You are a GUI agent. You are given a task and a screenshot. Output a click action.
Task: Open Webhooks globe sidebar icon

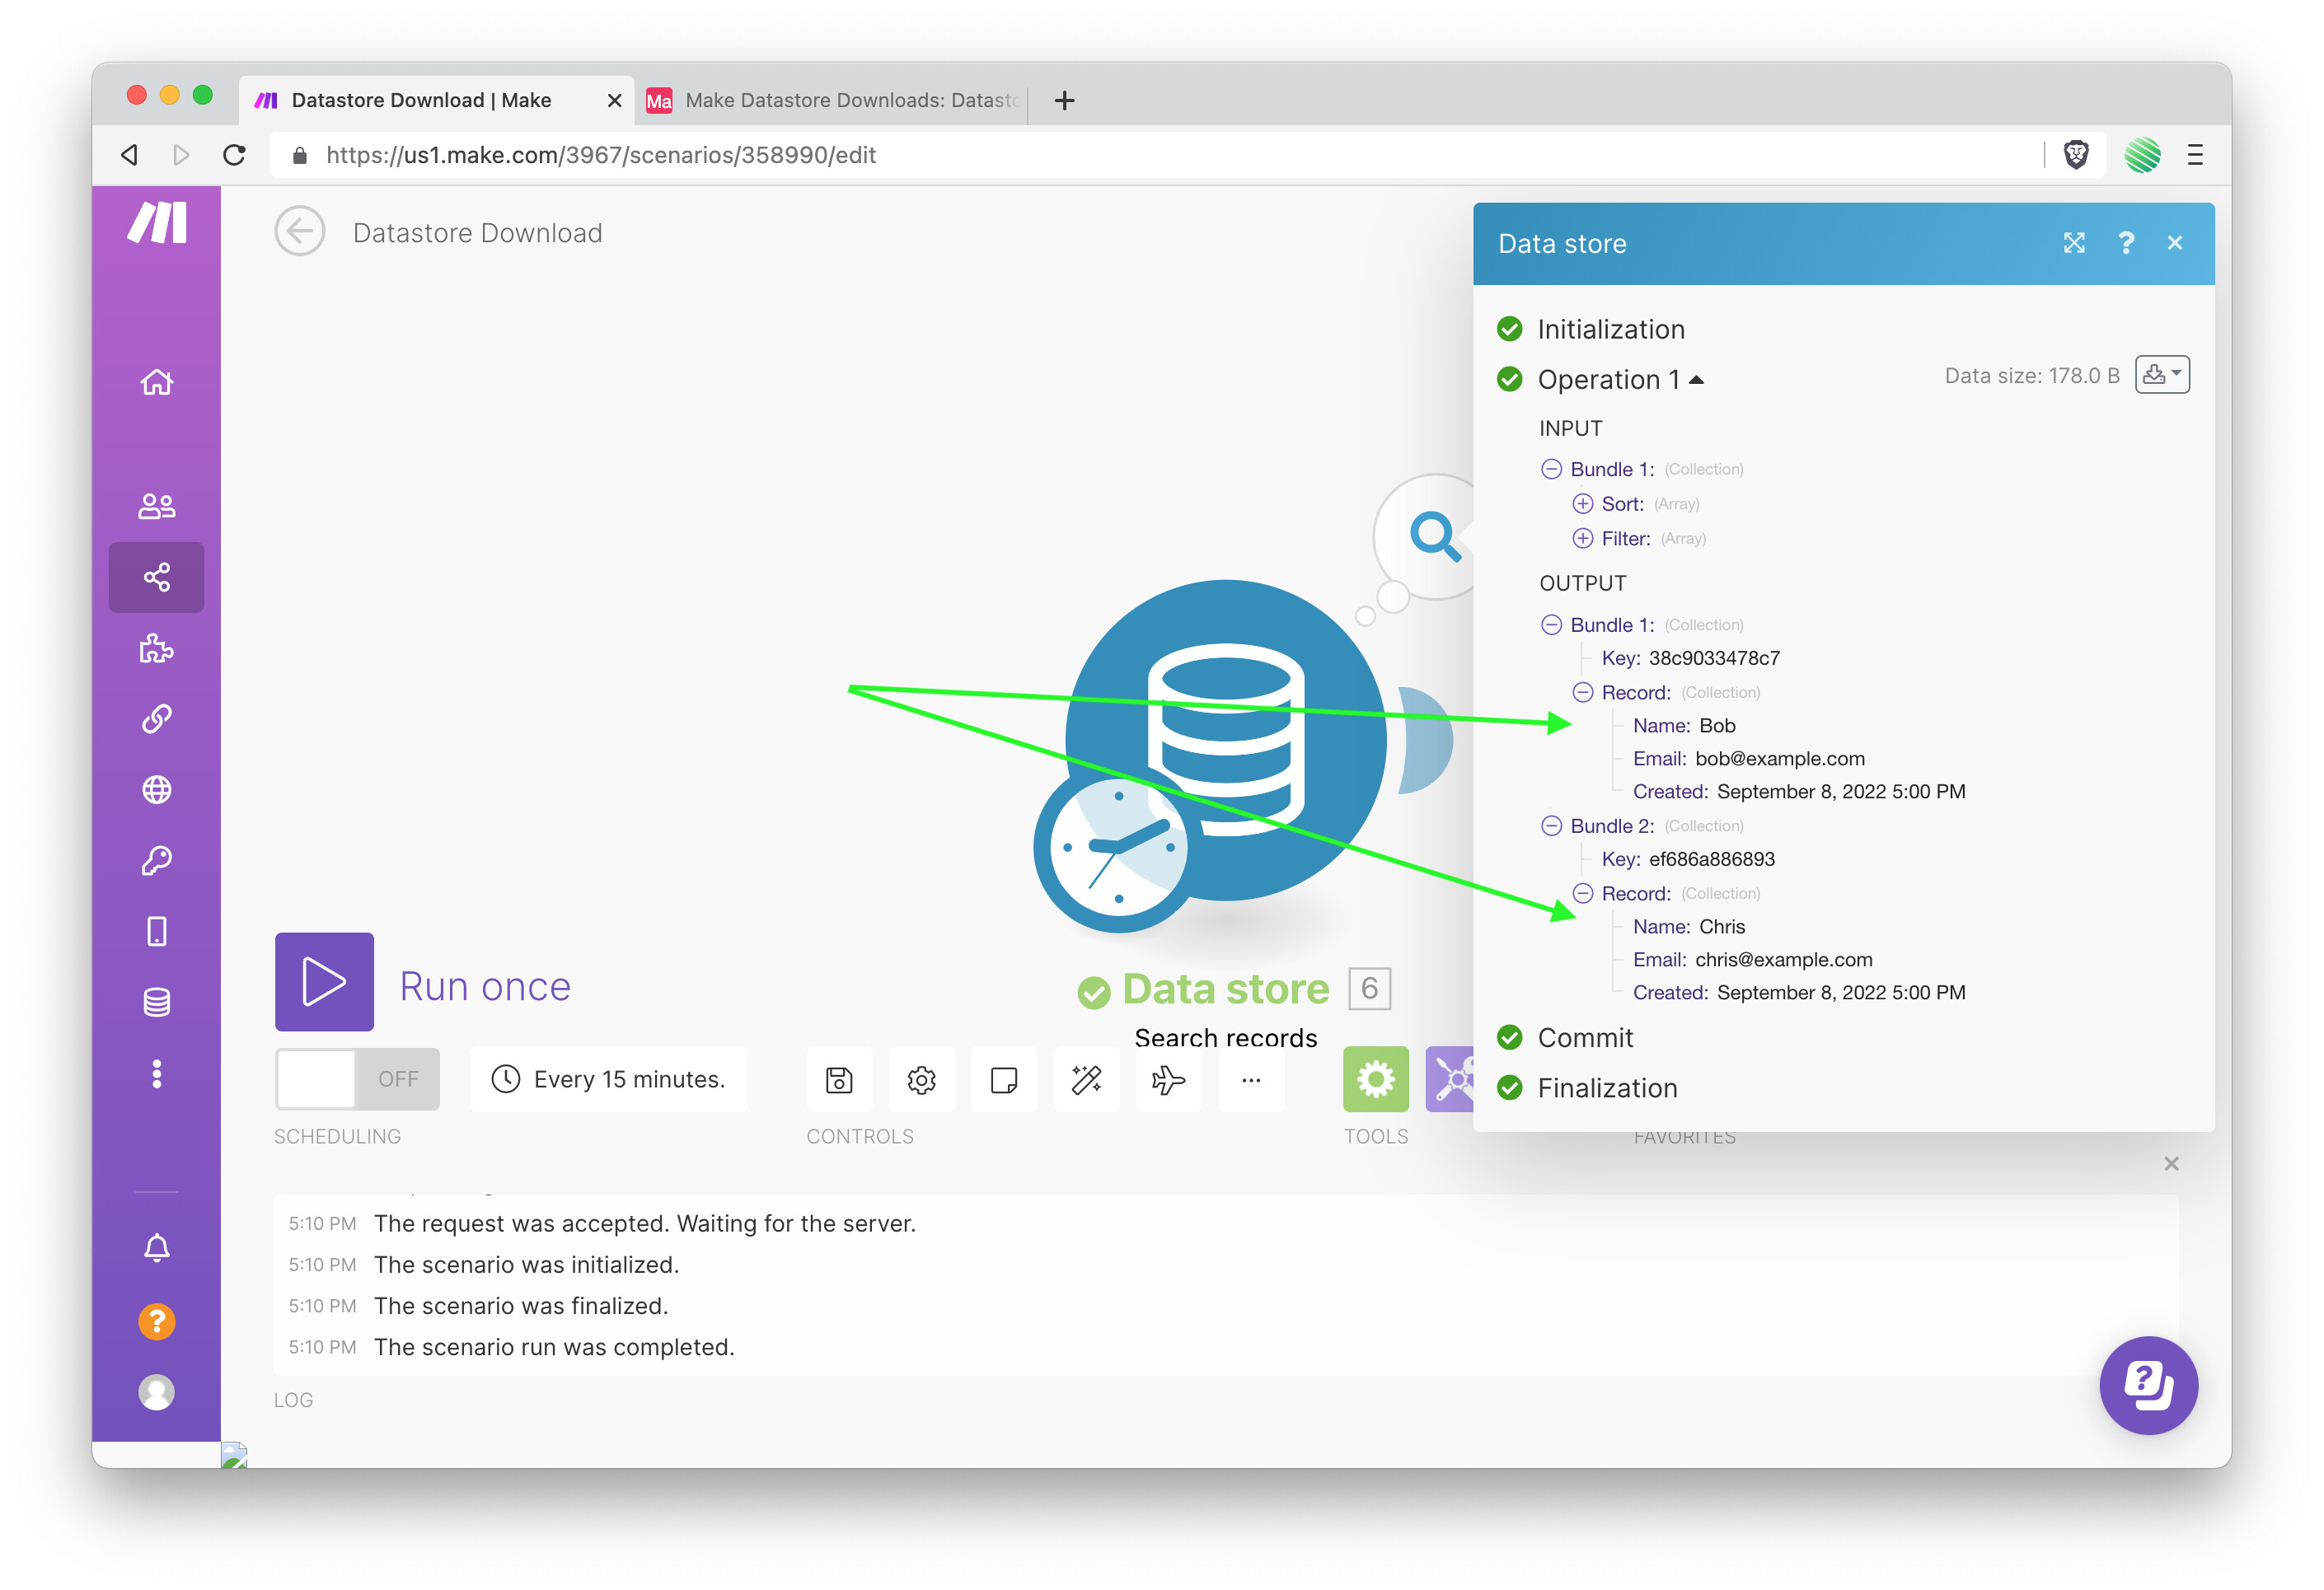[156, 789]
